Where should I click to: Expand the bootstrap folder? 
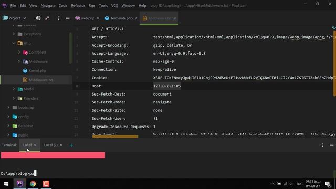click(8, 107)
